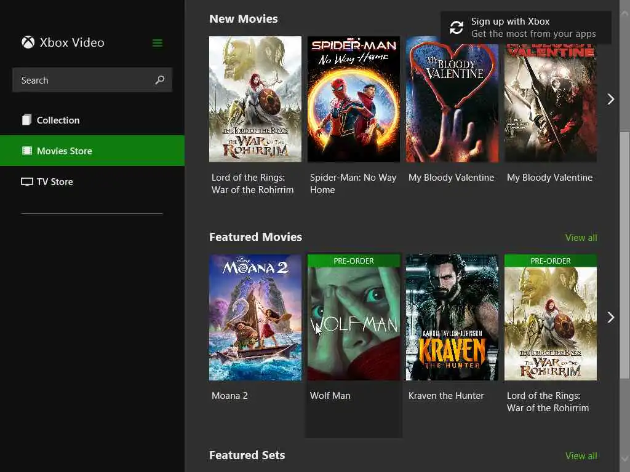This screenshot has height=472, width=630.
Task: Select Movies Store sidebar entry
Action: point(92,151)
